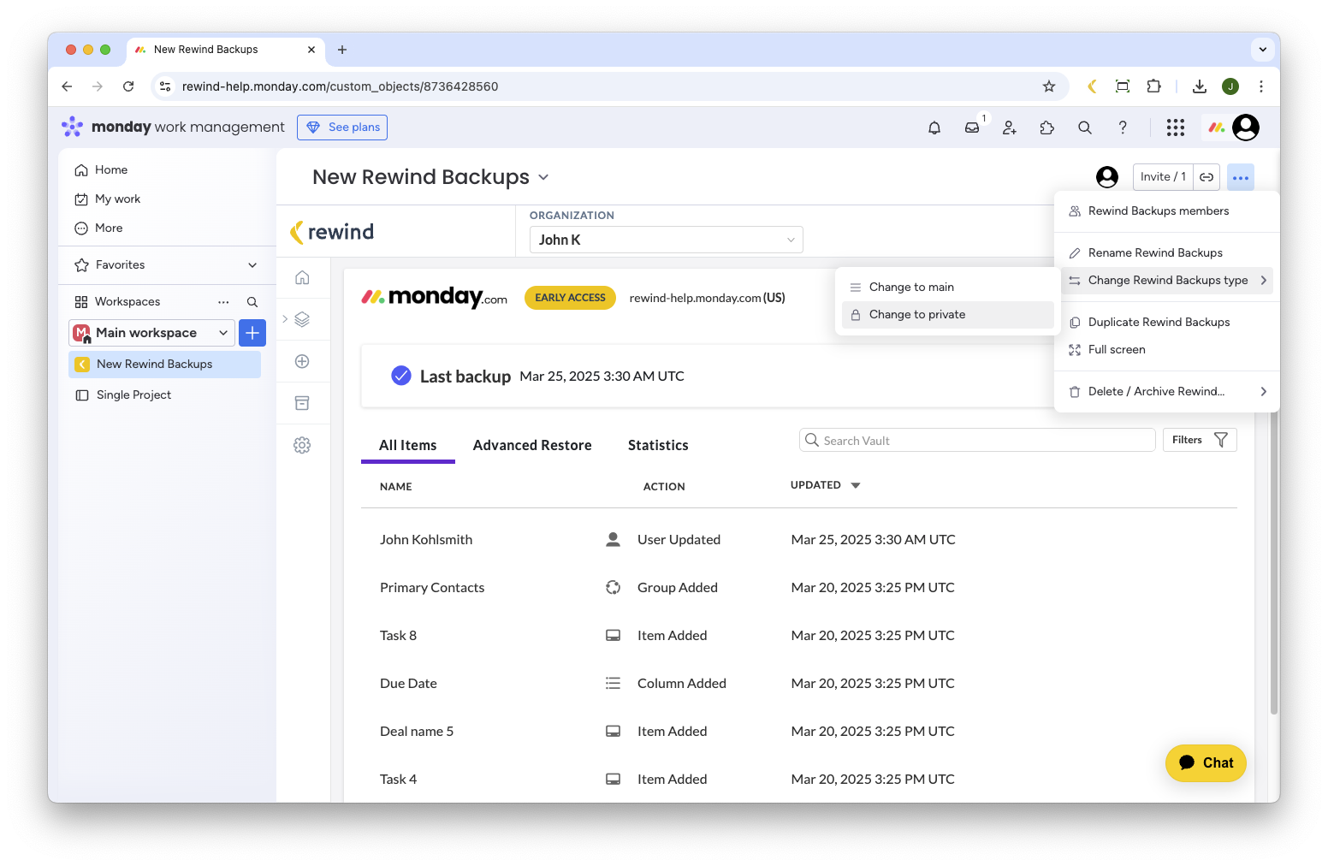This screenshot has height=866, width=1328.
Task: Reload the page in browser
Action: click(128, 86)
